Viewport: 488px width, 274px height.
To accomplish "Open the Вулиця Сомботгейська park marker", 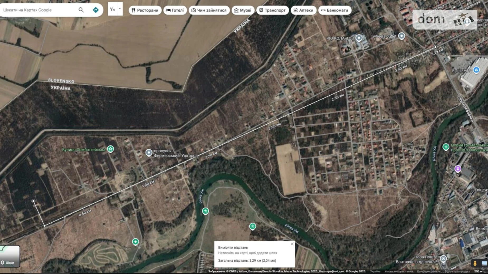I will [111, 149].
